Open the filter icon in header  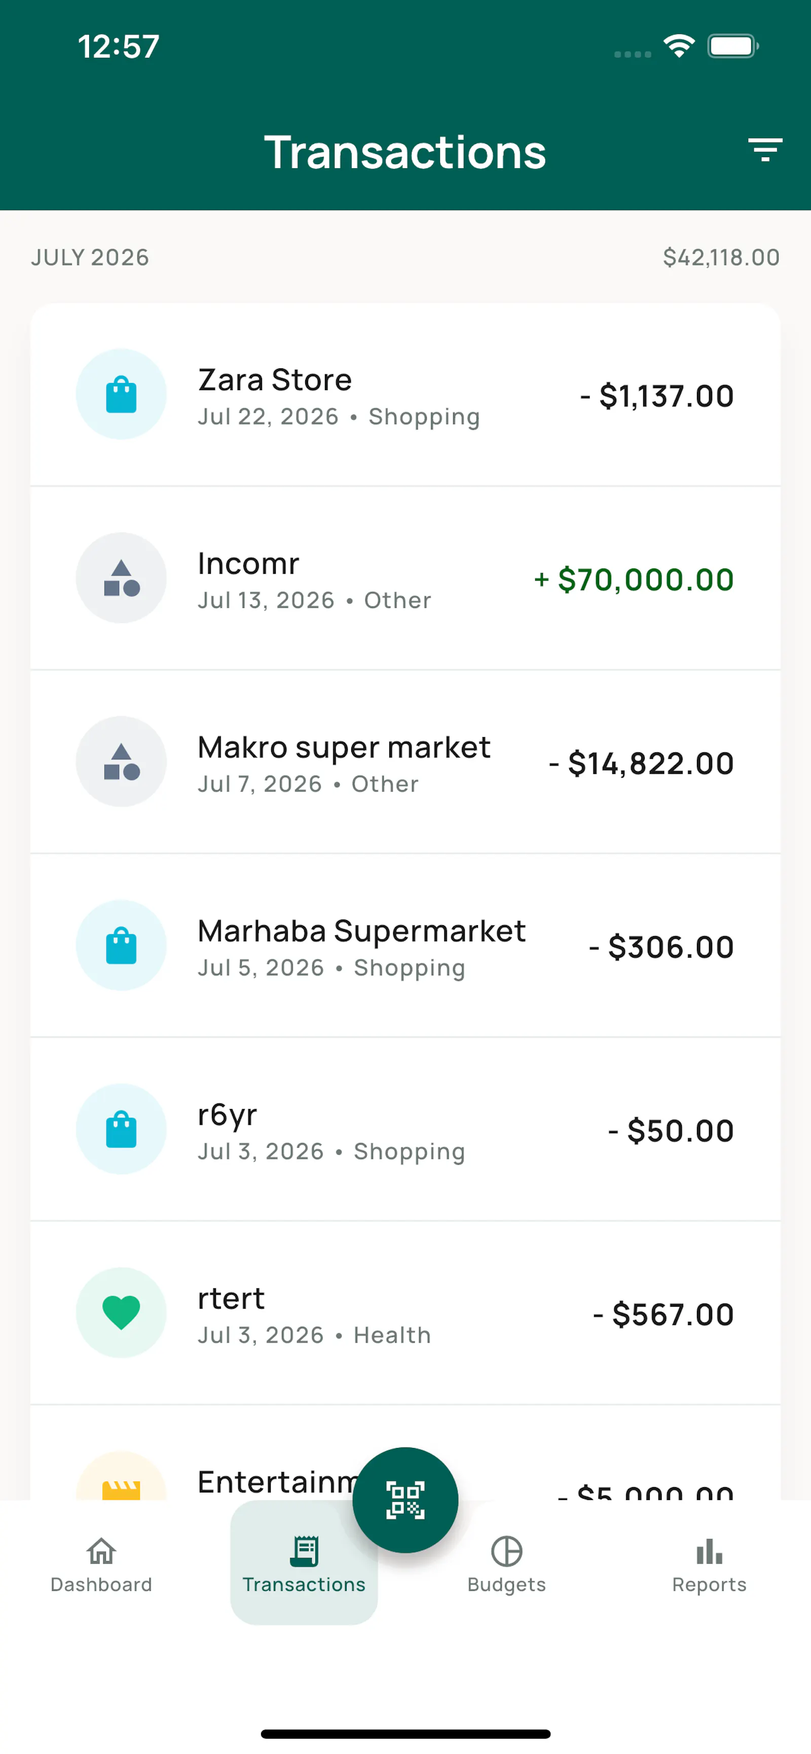tap(765, 150)
